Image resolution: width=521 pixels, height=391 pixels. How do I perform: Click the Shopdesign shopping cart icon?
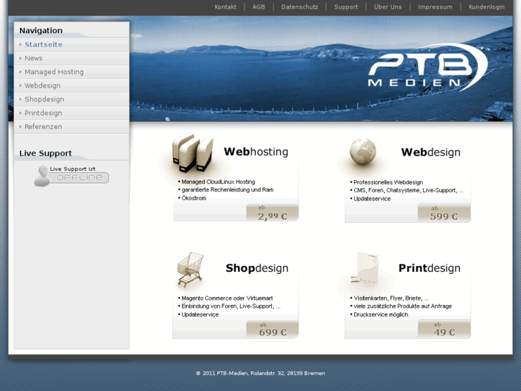point(191,268)
